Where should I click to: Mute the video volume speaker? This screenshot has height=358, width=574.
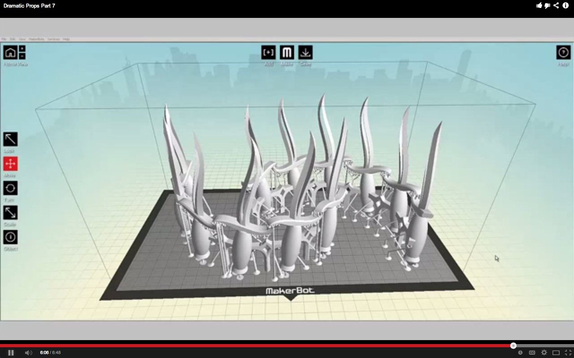pyautogui.click(x=28, y=352)
